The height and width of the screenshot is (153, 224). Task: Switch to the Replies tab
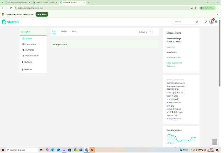[64, 31]
